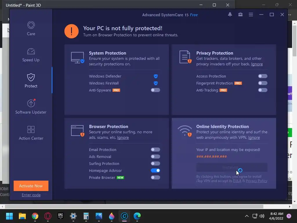Click the orange warning exclamation icon
297x223 pixels.
click(71, 31)
